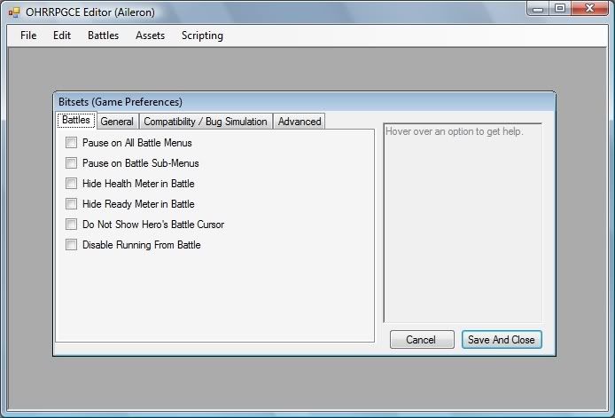Click the Bitsets (Game Preferences) title bar

tap(304, 102)
